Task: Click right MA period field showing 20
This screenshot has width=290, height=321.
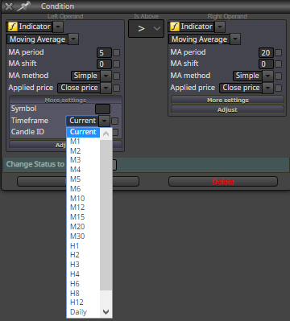Action: point(266,52)
